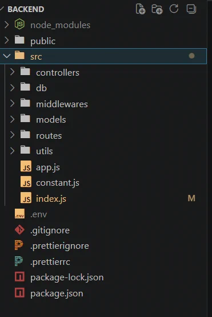Expand the models folder chevron
Screen dimensions: 212x317
pos(13,119)
